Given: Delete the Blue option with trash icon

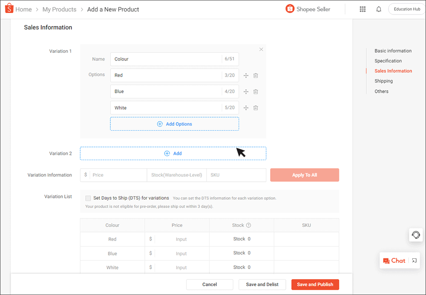Looking at the screenshot, I should (256, 92).
